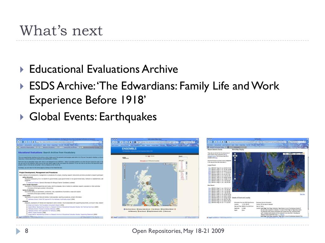Viewport: 325px width, 243px height.
Task: Select Satellite view on the earthquake world map
Action: [291, 154]
